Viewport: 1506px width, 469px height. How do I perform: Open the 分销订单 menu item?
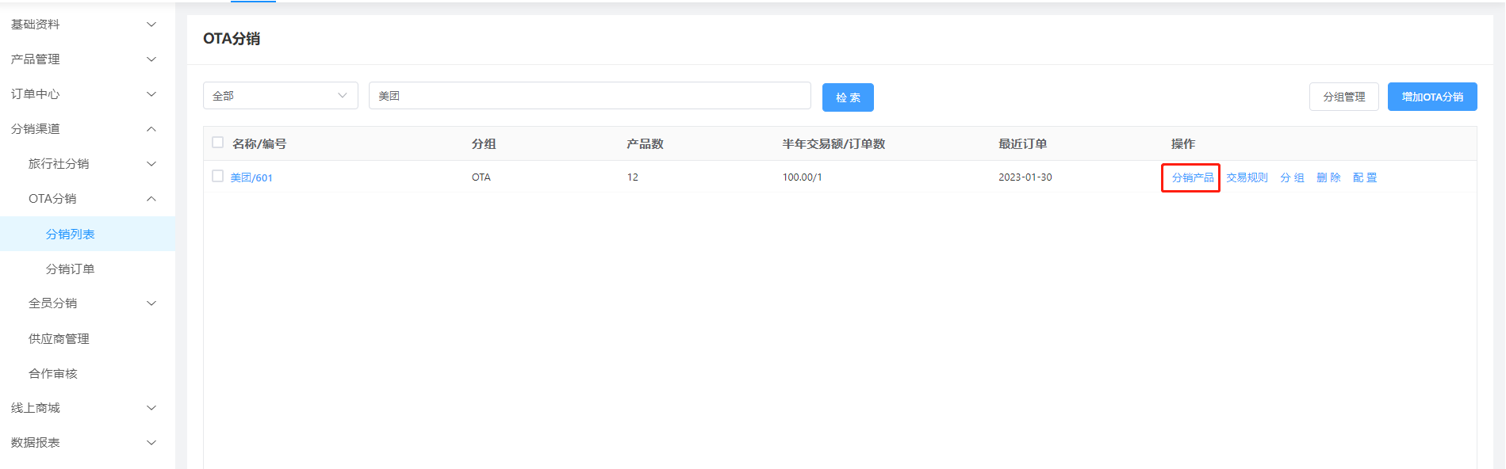click(71, 269)
